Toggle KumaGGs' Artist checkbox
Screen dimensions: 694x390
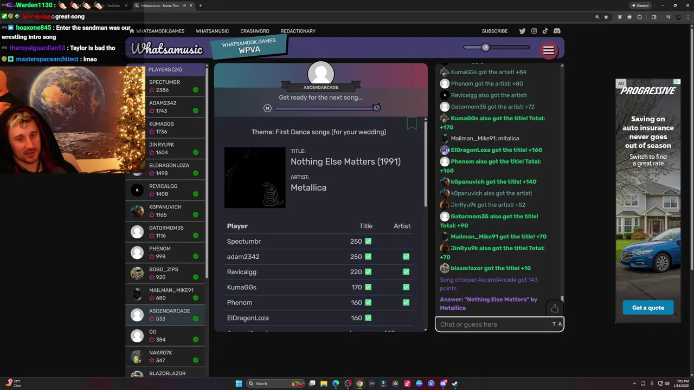tap(406, 287)
